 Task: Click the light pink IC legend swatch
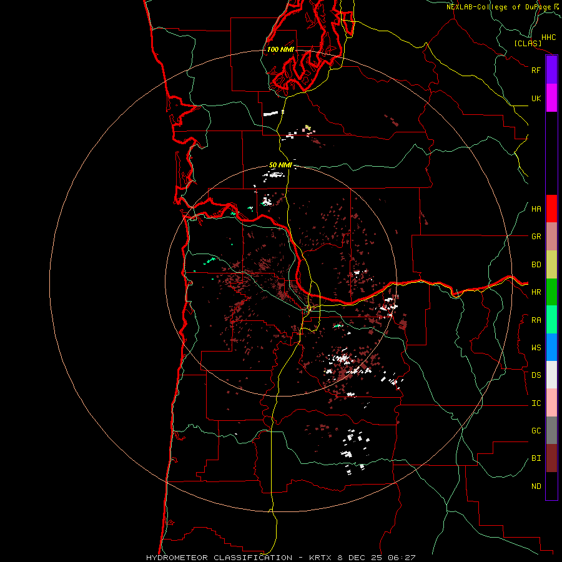tap(551, 403)
